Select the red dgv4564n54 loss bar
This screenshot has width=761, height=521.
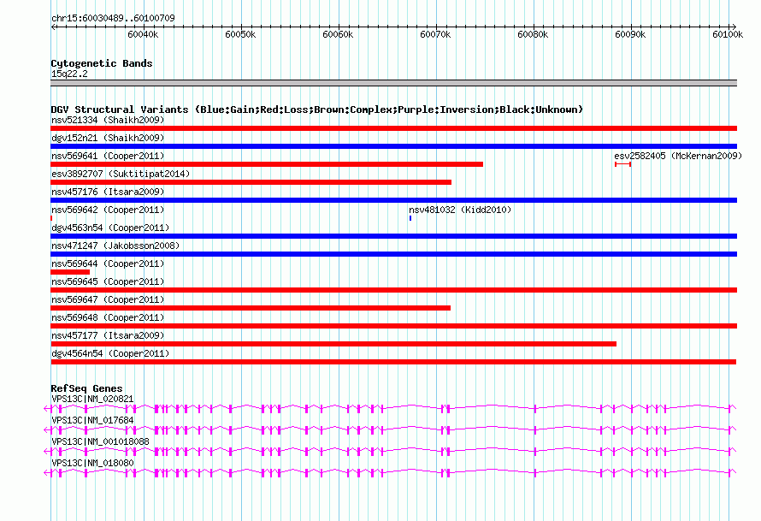[393, 362]
